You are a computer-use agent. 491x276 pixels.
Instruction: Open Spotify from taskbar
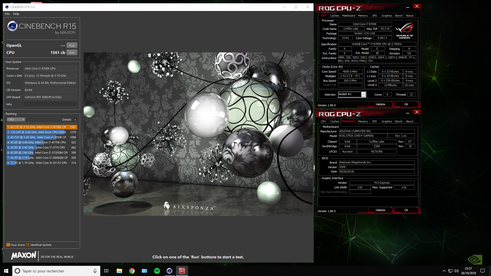click(157, 271)
